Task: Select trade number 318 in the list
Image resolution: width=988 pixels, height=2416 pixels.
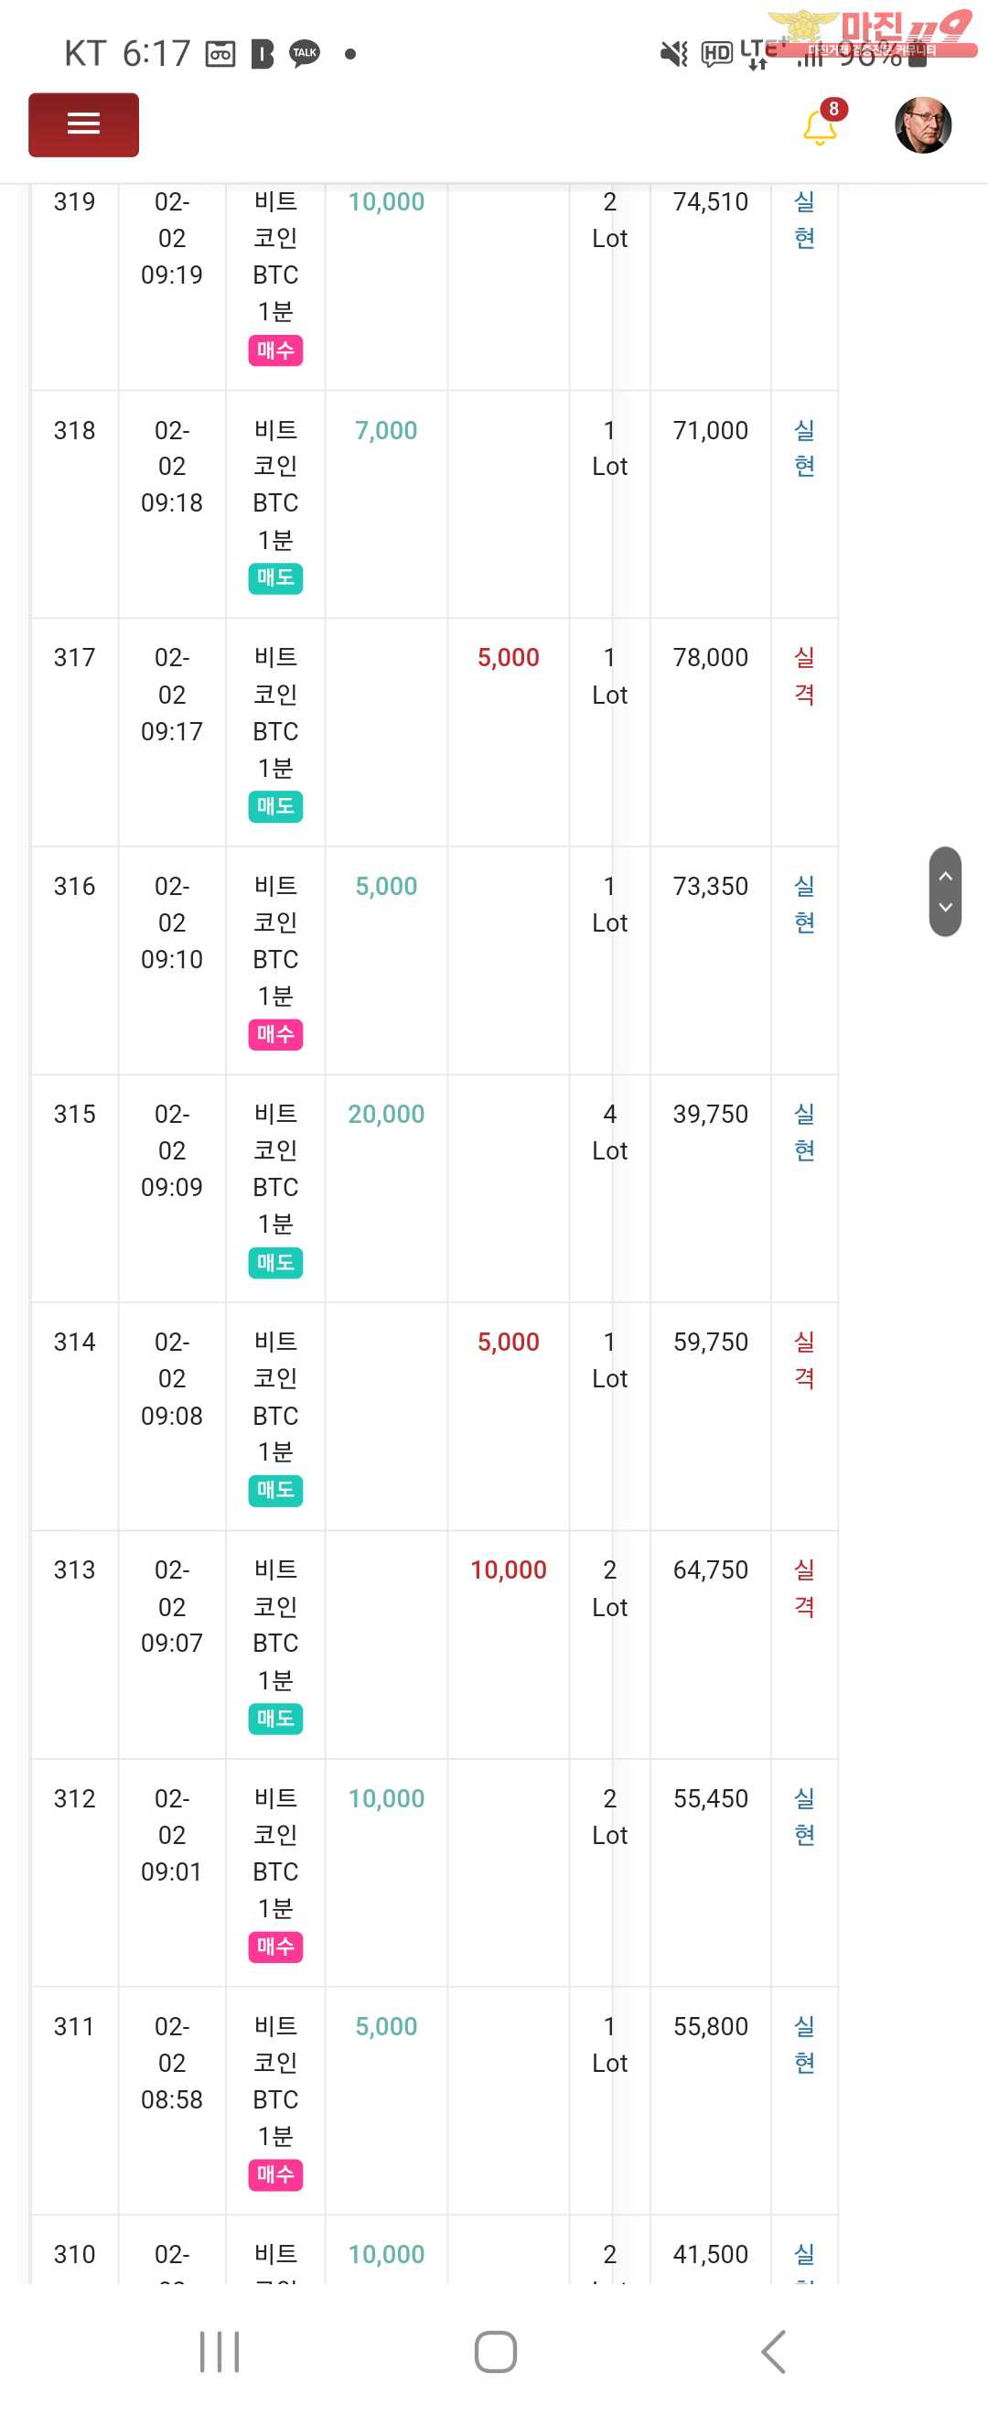Action: click(x=74, y=430)
